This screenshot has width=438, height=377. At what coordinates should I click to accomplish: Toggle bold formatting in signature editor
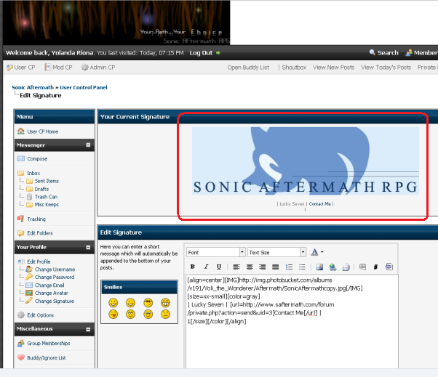point(193,267)
